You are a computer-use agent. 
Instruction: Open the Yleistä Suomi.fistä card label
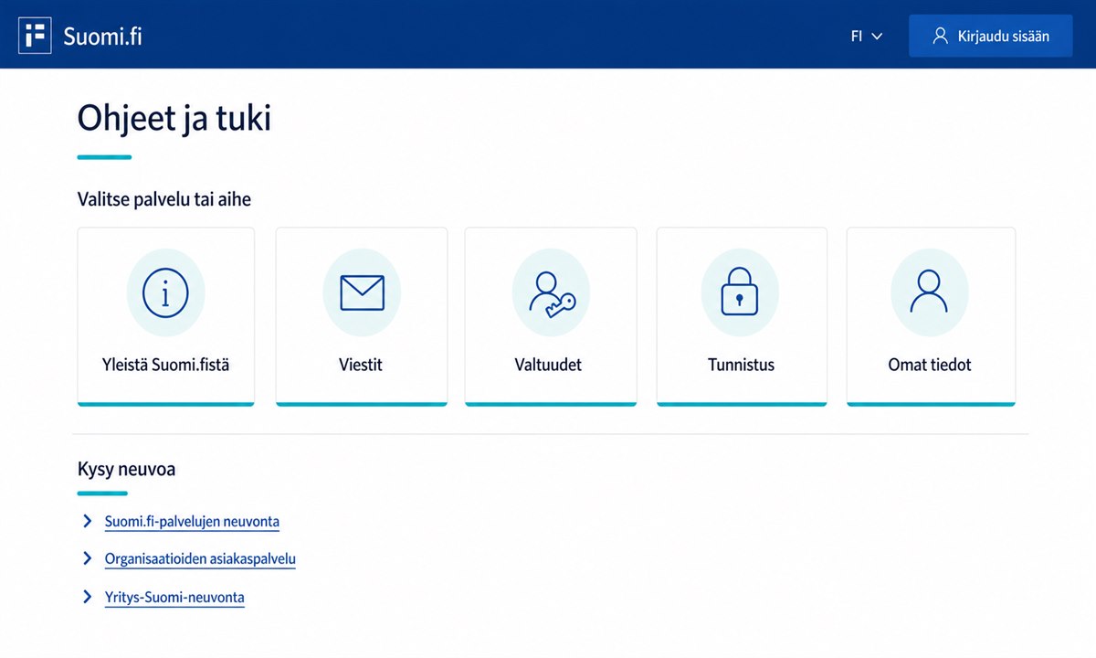click(x=165, y=365)
